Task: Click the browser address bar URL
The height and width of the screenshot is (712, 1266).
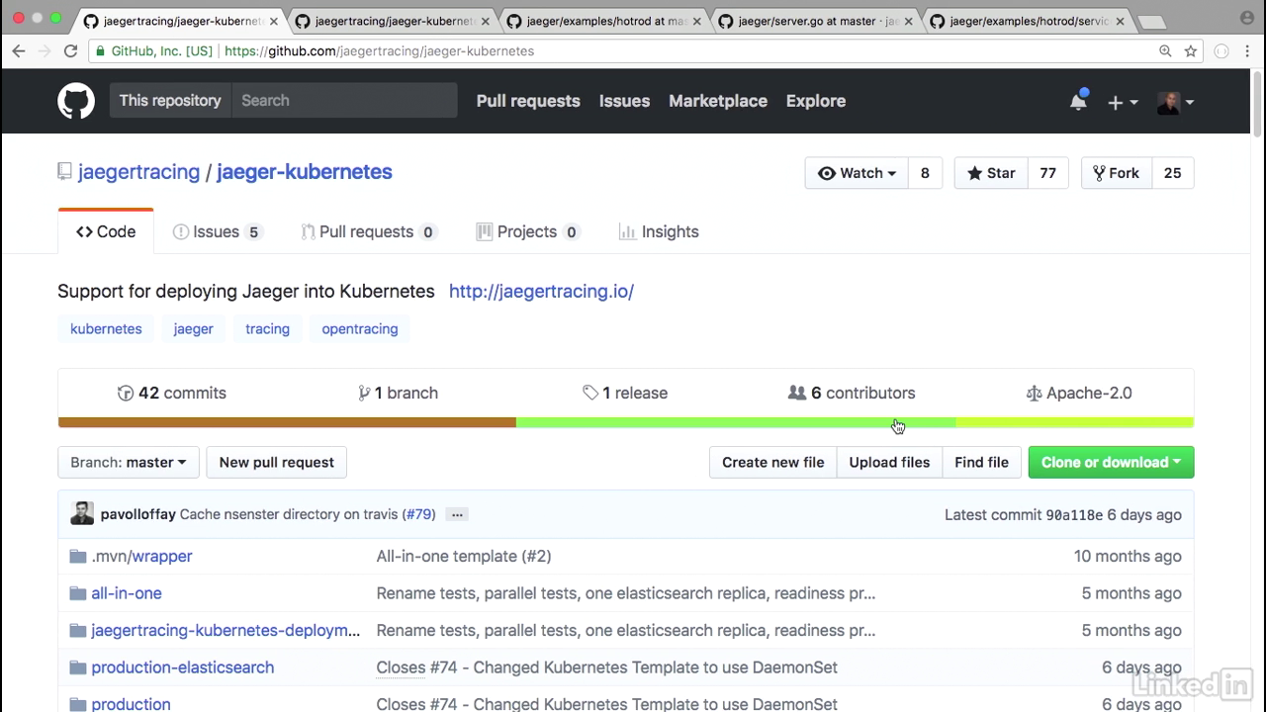Action: (x=379, y=51)
